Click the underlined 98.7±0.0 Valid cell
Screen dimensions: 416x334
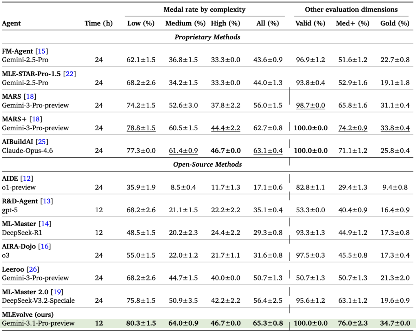310,105
